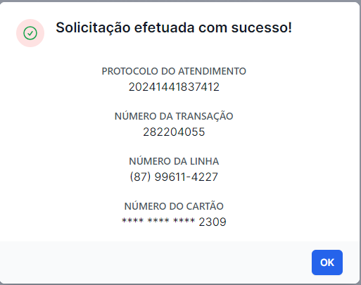This screenshot has width=361, height=285.
Task: Click the word 'Solicitação' in the title
Action: point(93,27)
